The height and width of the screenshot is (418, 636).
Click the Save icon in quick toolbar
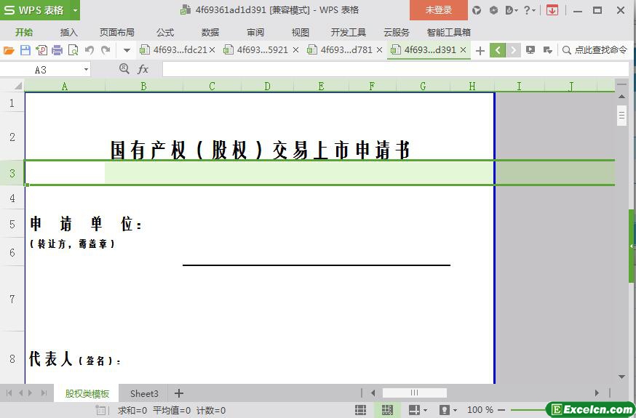(25, 50)
